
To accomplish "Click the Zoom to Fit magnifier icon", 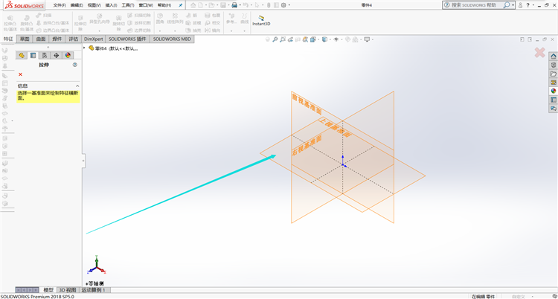I will click(275, 39).
